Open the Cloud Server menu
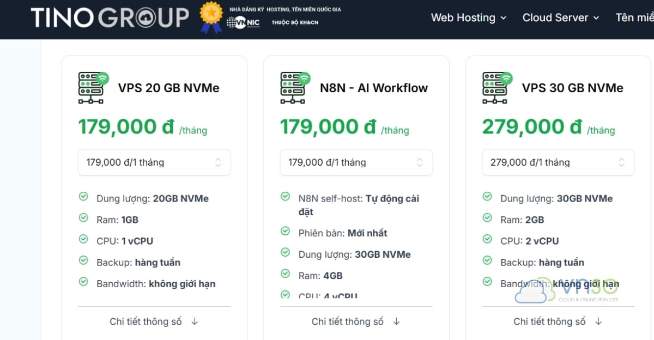This screenshot has height=340, width=654. pos(561,17)
